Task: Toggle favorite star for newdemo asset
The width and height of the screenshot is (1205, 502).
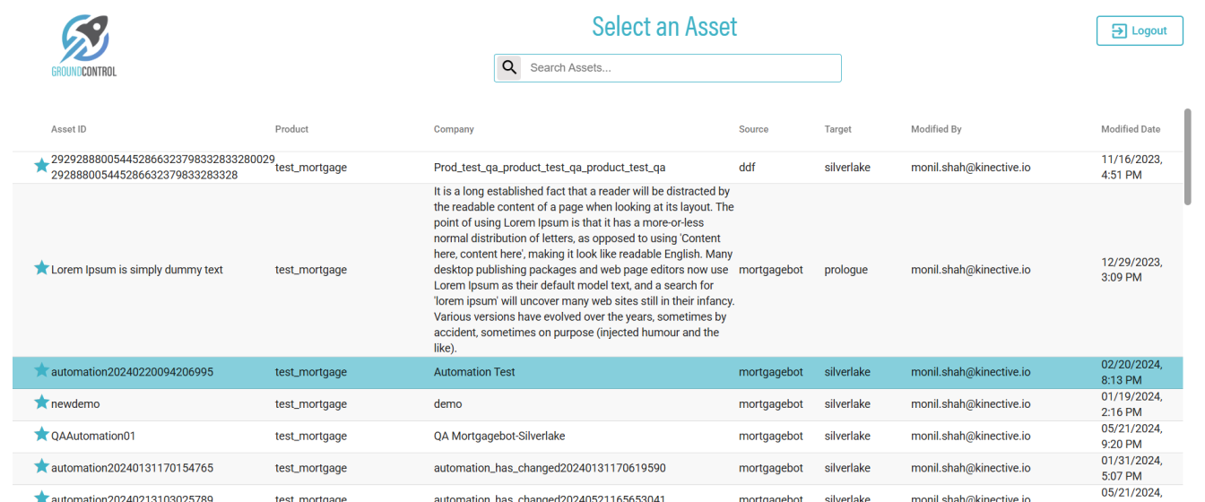Action: point(41,402)
